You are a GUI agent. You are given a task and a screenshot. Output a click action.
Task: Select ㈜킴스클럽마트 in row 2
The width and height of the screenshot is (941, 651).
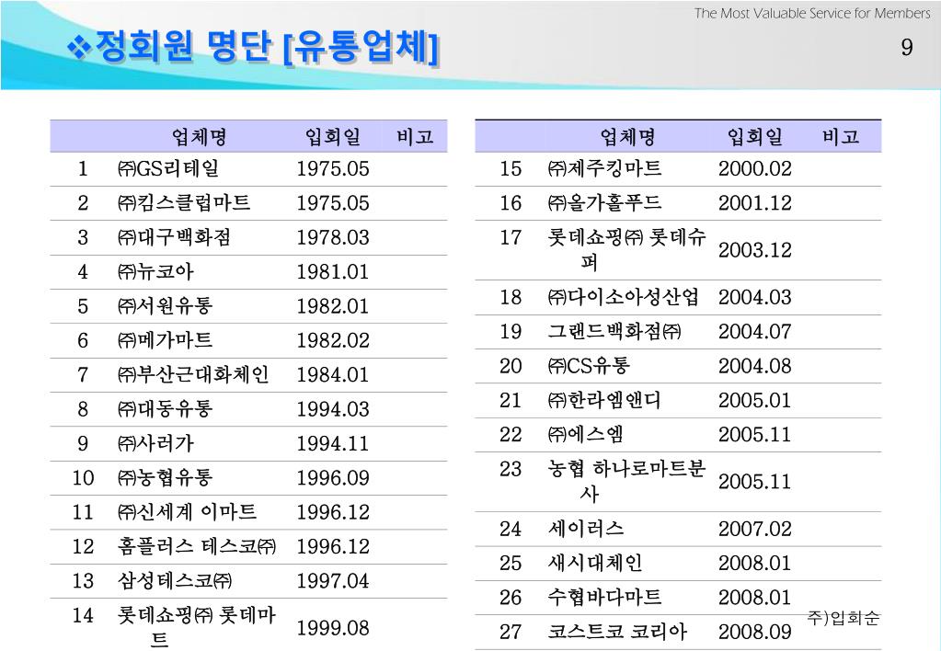184,202
